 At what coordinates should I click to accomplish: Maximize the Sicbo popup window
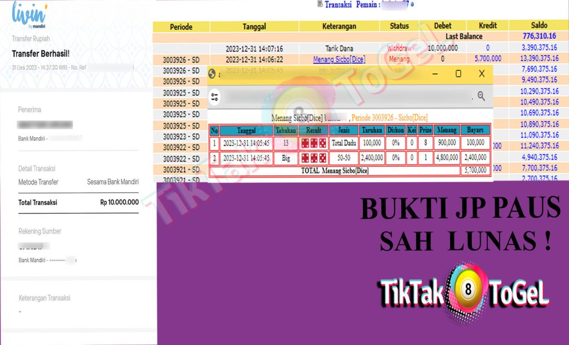point(458,74)
